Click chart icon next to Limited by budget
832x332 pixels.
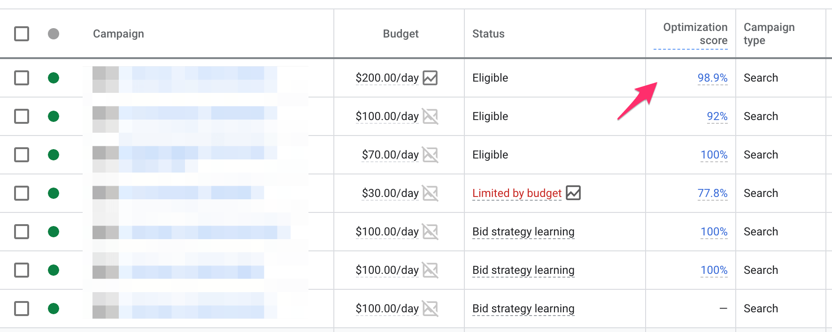coord(573,193)
